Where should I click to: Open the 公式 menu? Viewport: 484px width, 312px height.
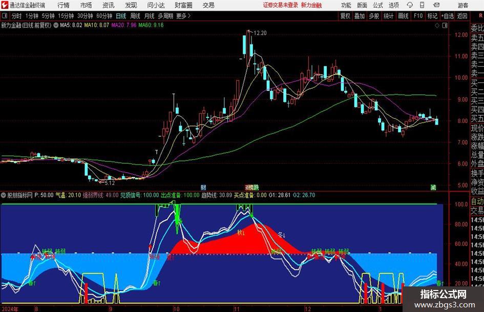[x=378, y=5]
